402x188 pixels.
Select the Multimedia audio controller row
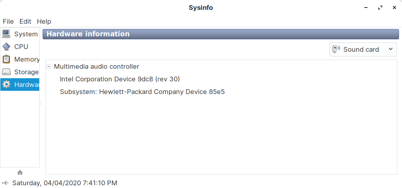coord(96,67)
